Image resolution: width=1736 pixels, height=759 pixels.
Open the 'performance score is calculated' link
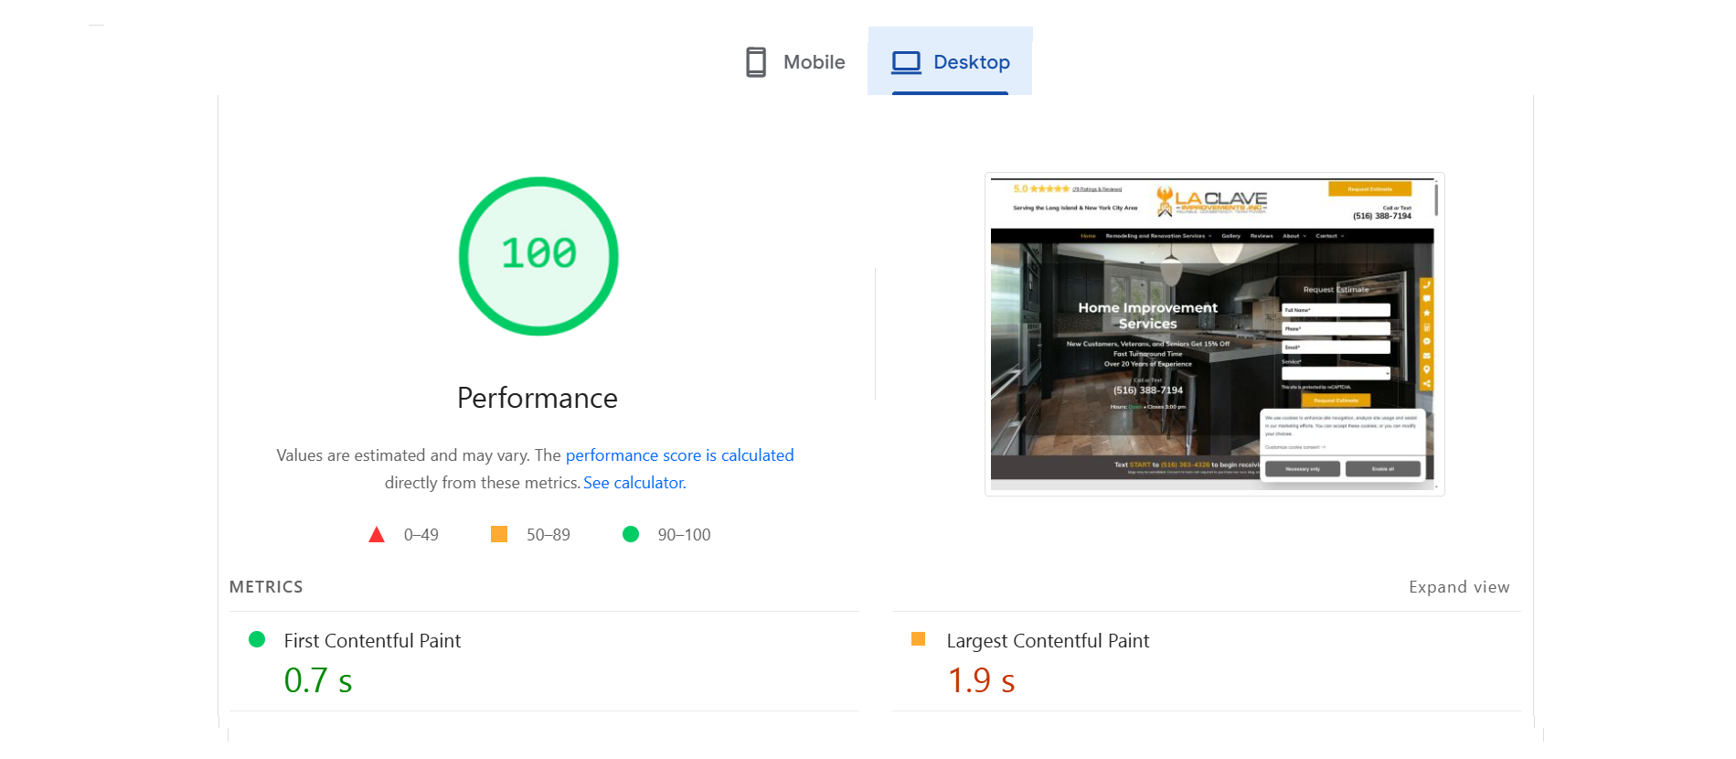(679, 455)
